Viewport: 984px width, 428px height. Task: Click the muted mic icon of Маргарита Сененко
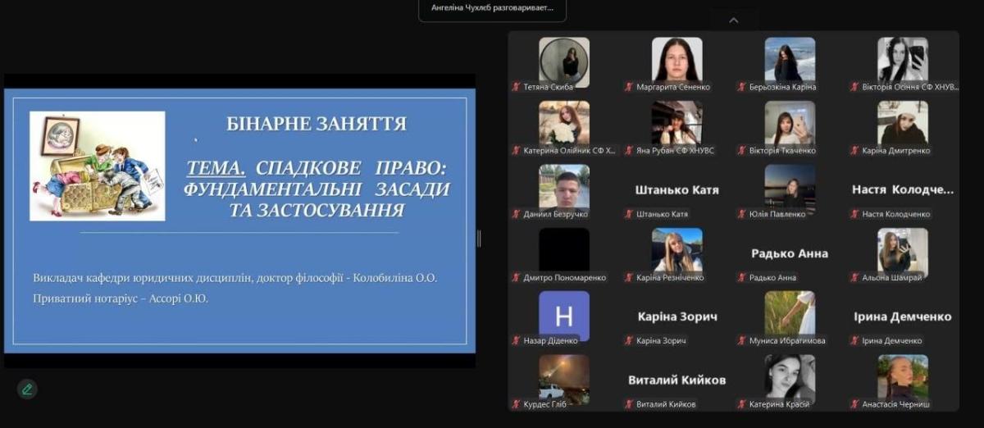coord(630,87)
